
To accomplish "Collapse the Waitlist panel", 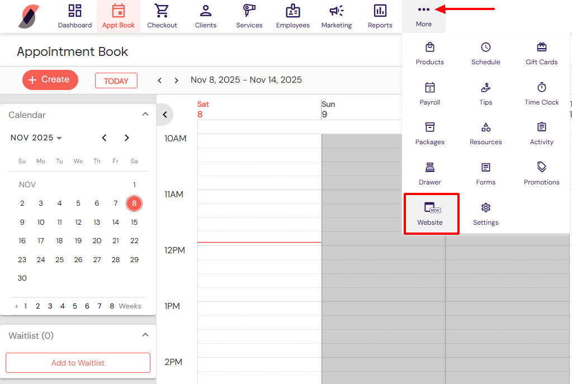I will [145, 335].
